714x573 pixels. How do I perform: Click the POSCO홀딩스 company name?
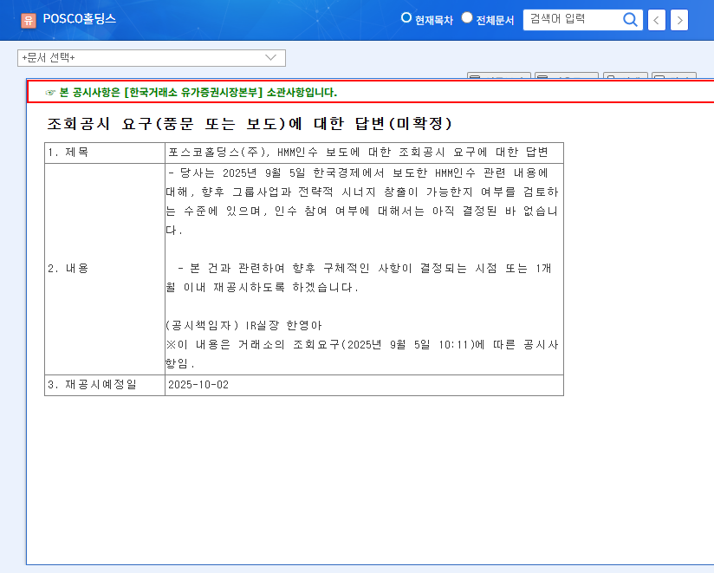(79, 19)
